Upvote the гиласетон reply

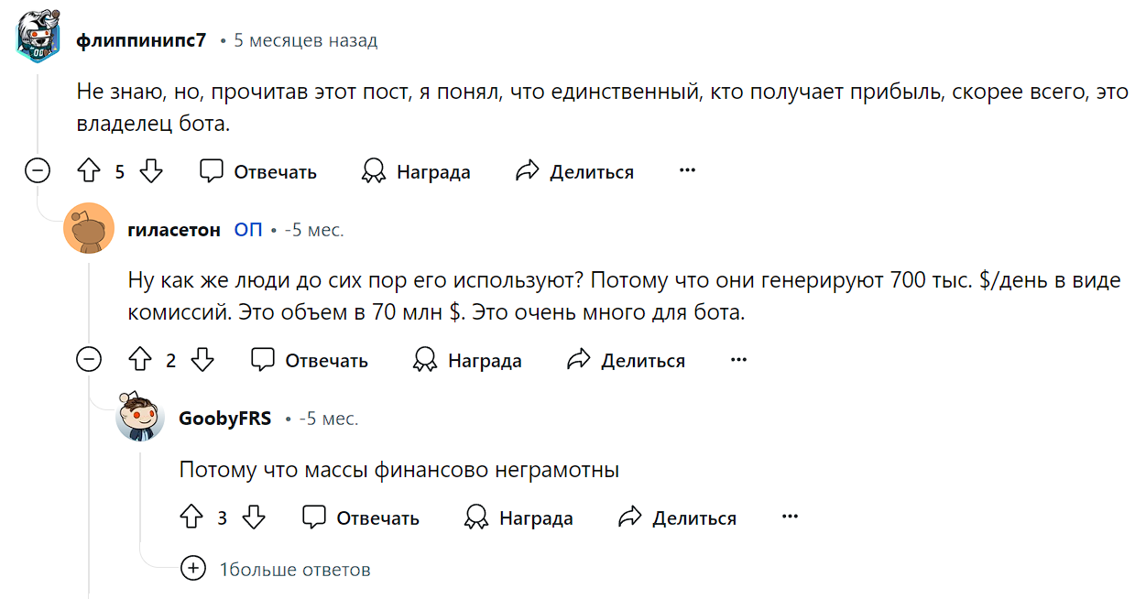point(140,360)
